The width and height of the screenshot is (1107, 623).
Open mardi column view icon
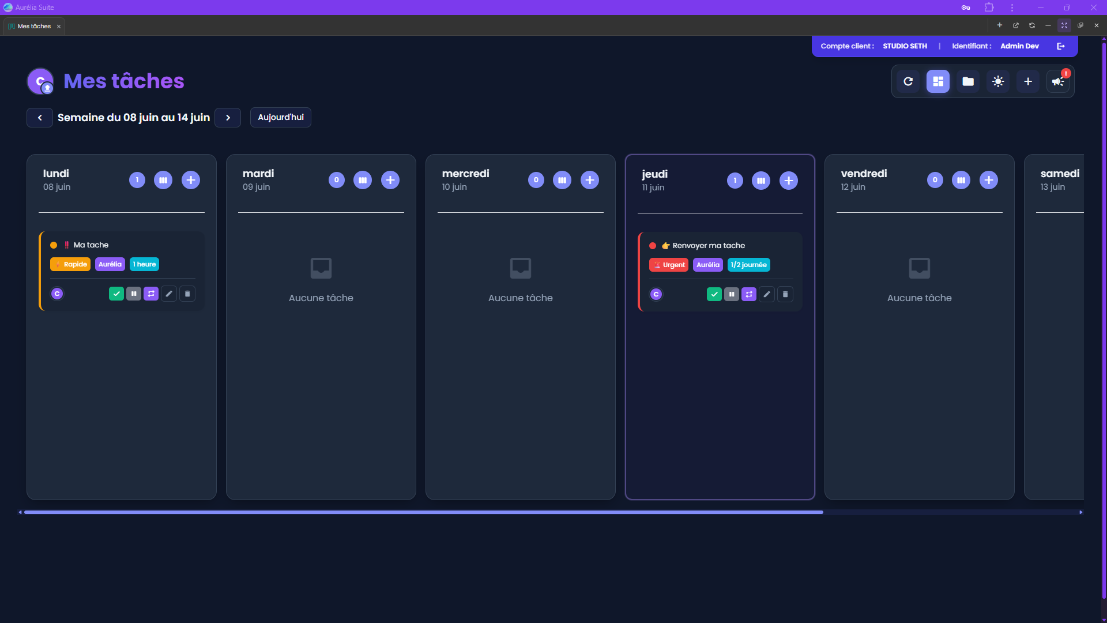click(363, 180)
